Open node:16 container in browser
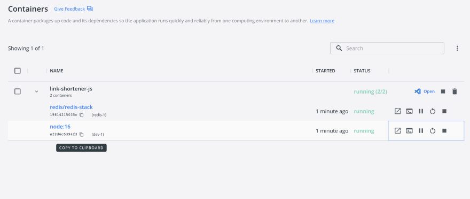 coord(397,130)
